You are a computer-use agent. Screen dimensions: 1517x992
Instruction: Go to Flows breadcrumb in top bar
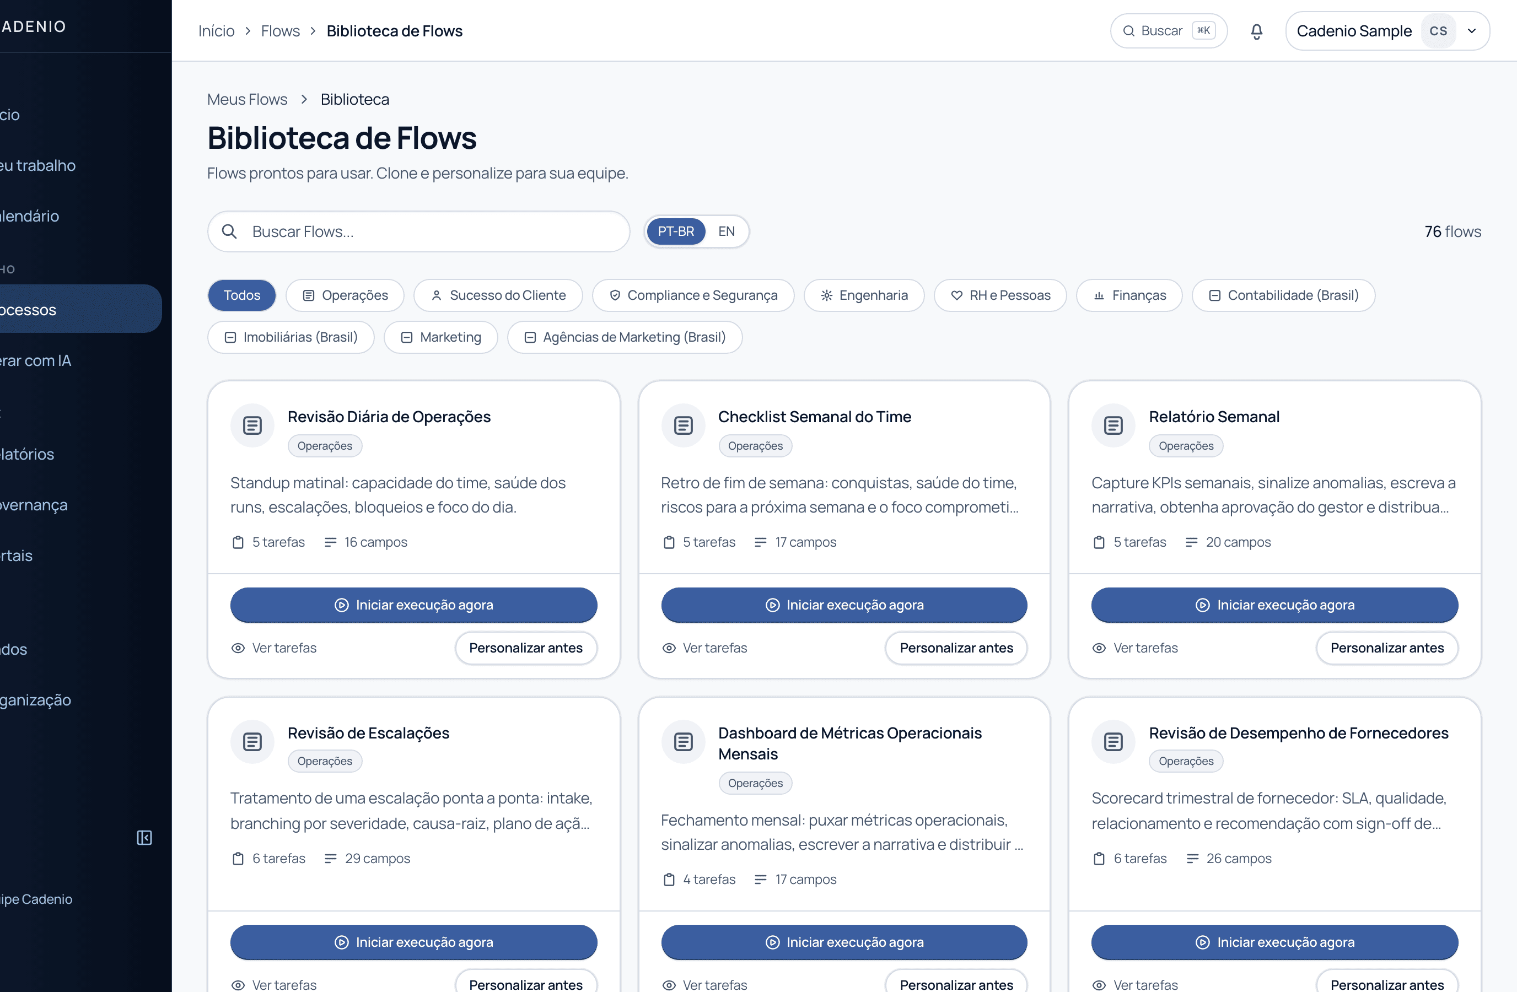point(281,30)
